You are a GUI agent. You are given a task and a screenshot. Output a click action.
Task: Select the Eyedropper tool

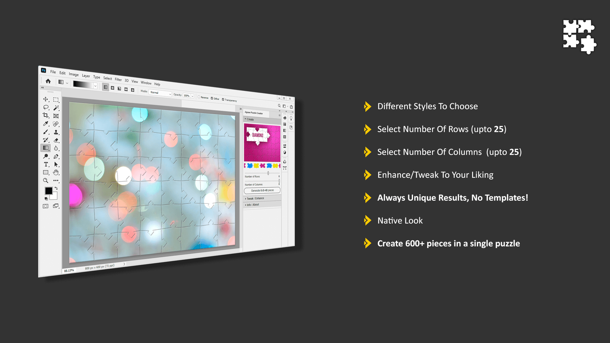point(46,124)
